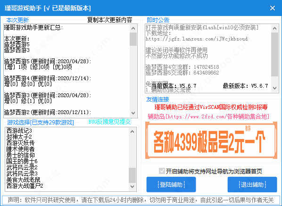Click down arrow of game list scrollbar

click(133, 186)
